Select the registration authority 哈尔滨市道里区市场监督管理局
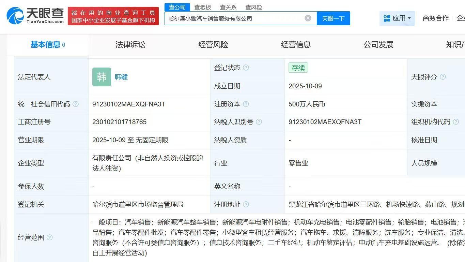This screenshot has width=465, height=262. coord(138,204)
